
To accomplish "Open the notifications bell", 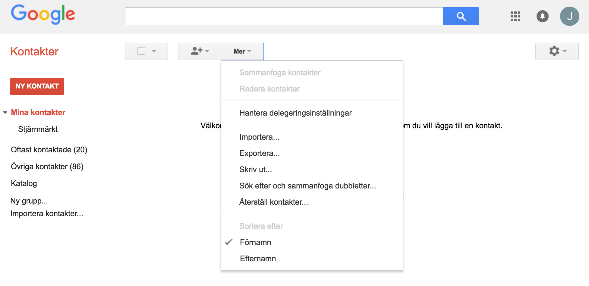I will pyautogui.click(x=542, y=16).
